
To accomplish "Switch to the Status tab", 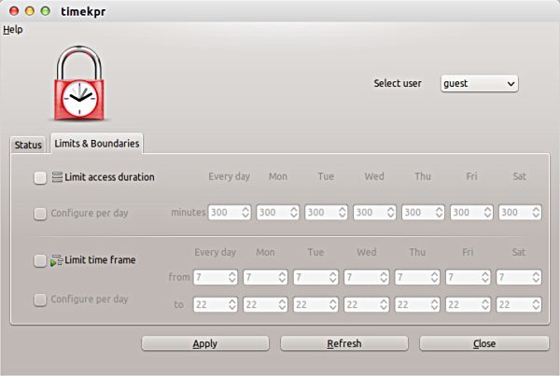I will [28, 145].
